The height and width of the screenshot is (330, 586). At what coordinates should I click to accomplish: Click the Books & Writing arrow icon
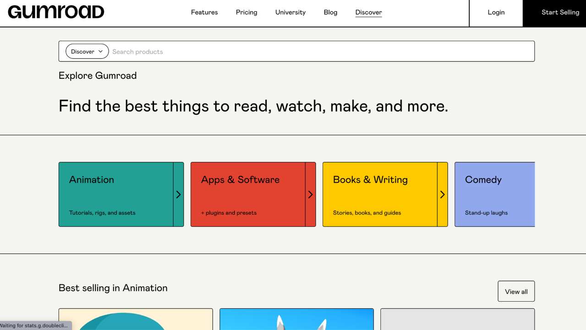click(x=442, y=194)
